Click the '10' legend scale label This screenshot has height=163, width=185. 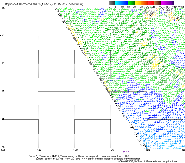pyautogui.click(x=122, y=7)
